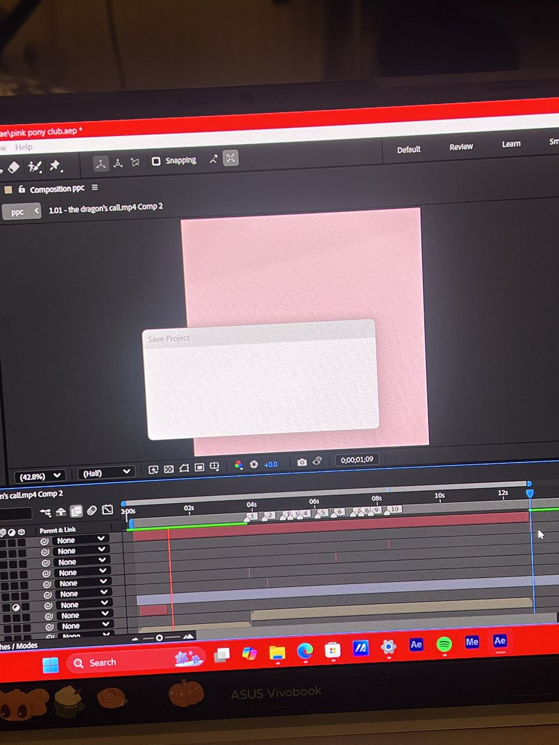Click Toggle Switches / Modes
Screen dimensions: 559x745
pos(19,646)
